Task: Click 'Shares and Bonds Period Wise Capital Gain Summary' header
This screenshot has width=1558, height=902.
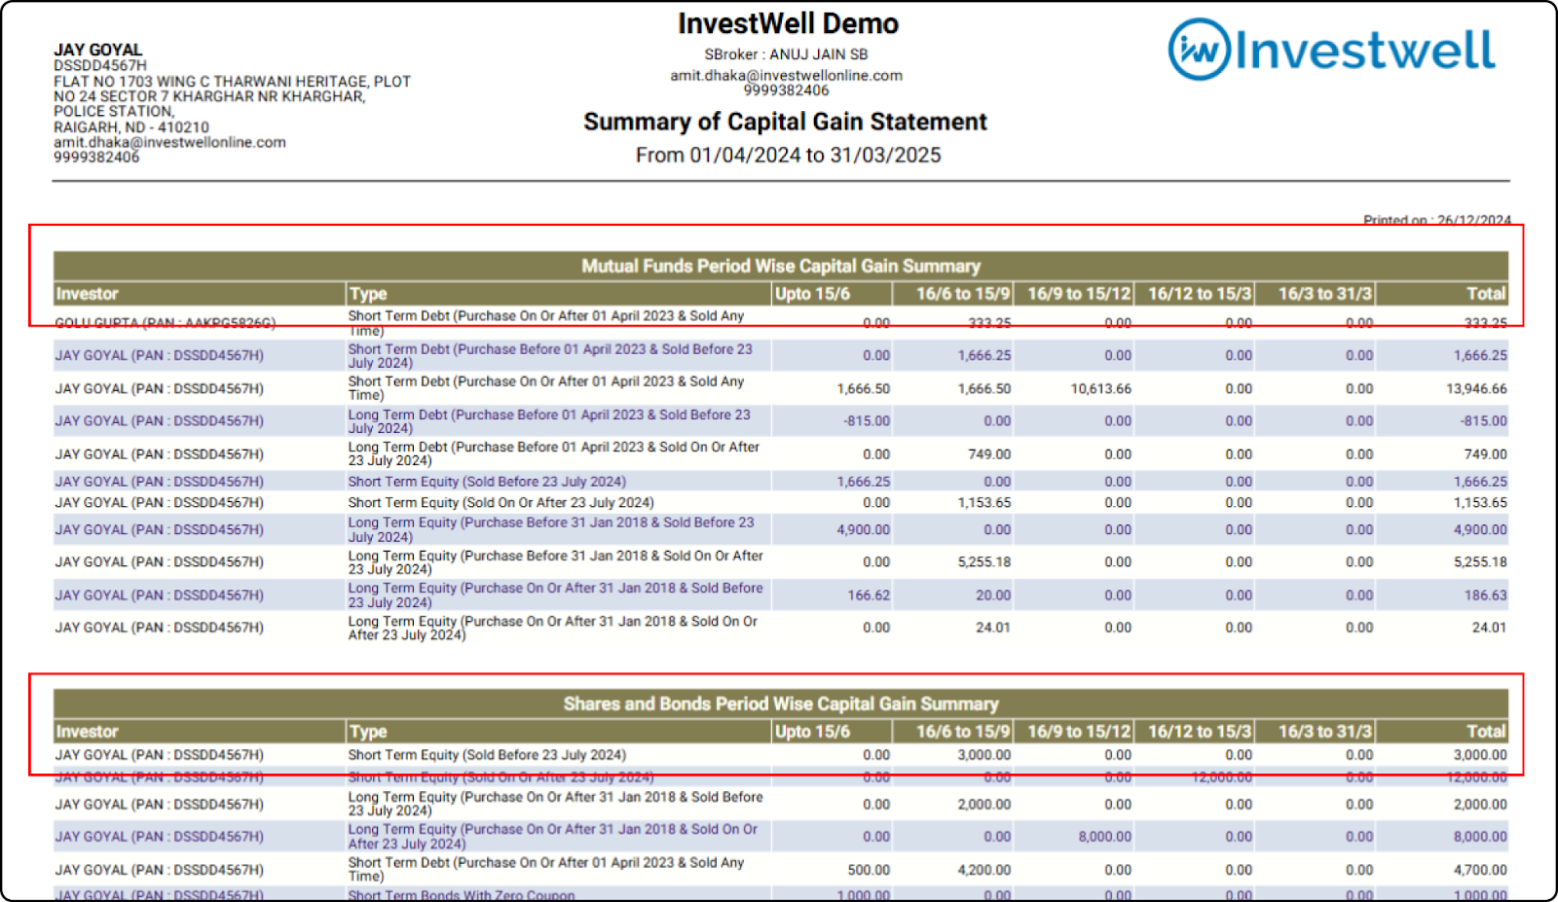Action: click(x=781, y=704)
